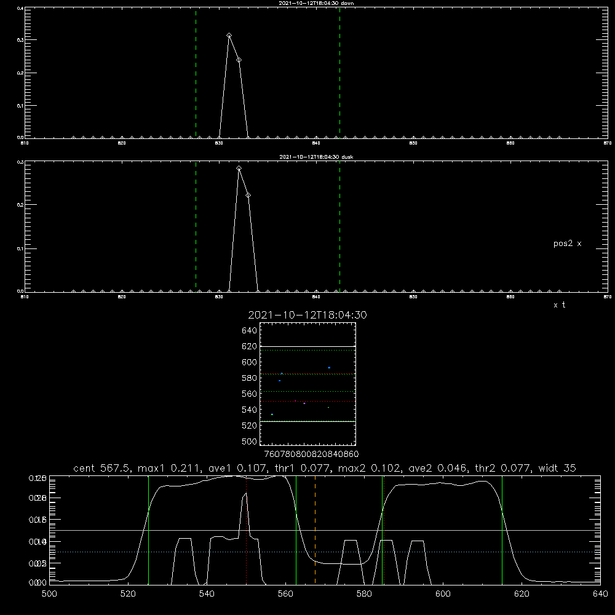Click the 'x t' label below dusk plot
The image size is (615, 615).
pyautogui.click(x=559, y=305)
